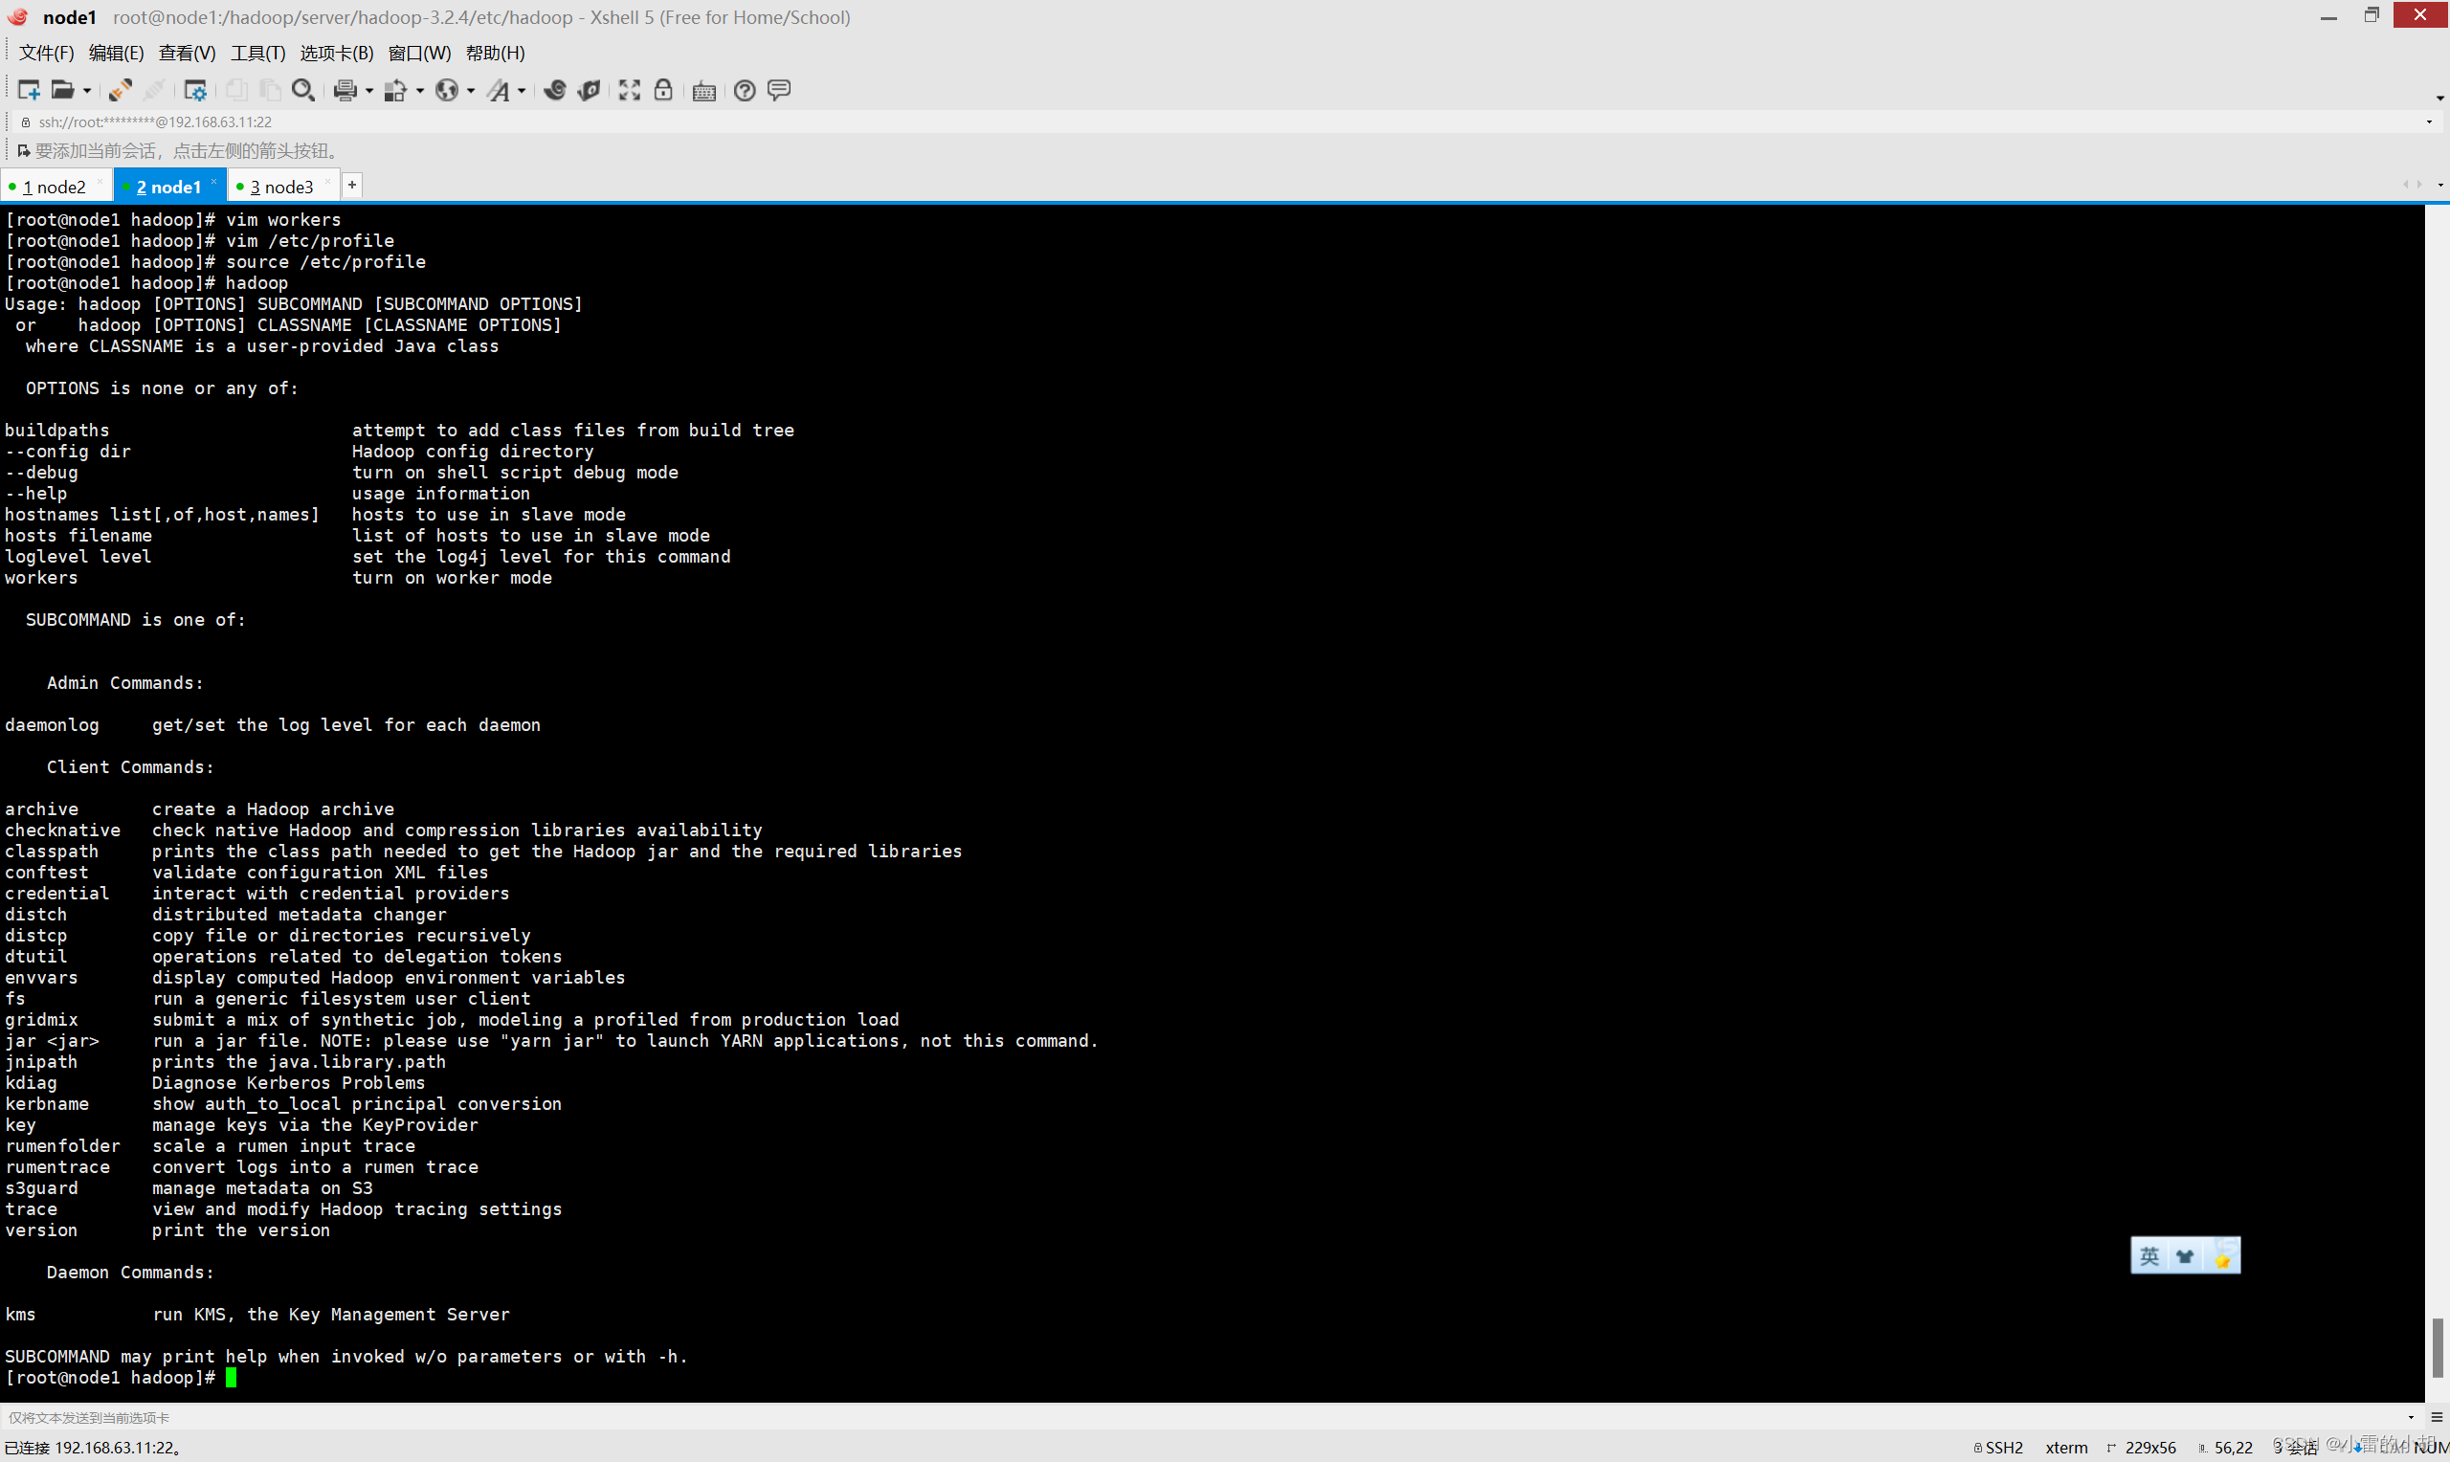Viewport: 2450px width, 1462px height.
Task: Click the padlock icon in address bar
Action: pos(26,122)
